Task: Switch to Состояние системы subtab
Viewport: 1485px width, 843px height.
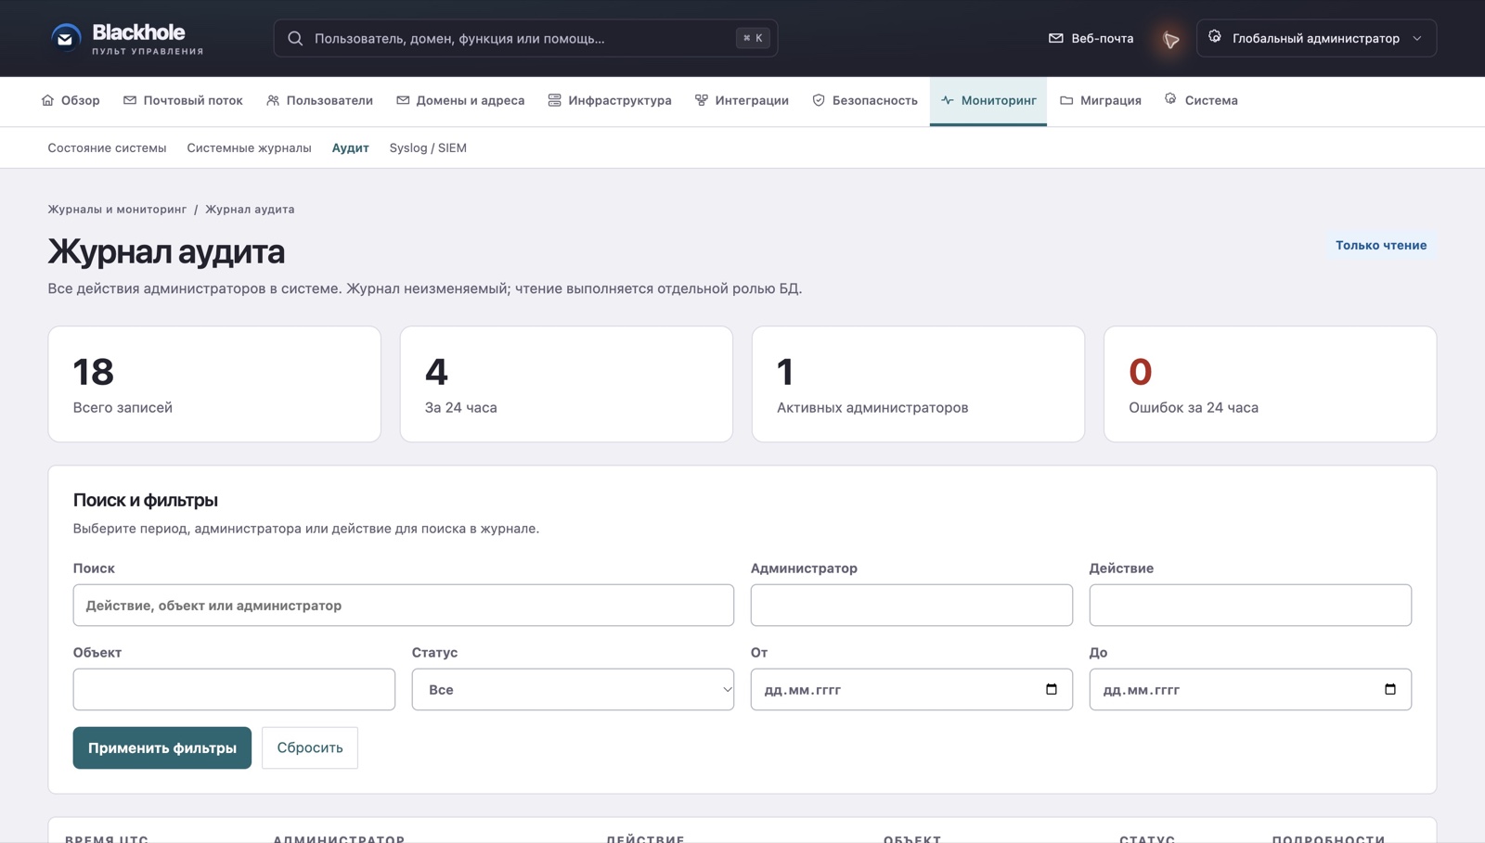Action: 107,147
